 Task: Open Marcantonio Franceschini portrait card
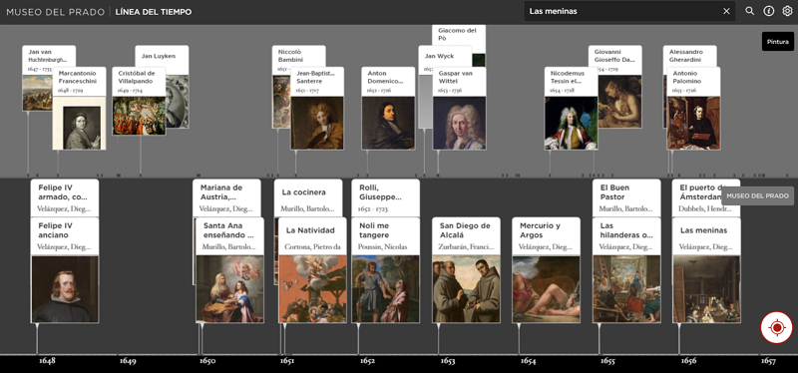[x=80, y=108]
